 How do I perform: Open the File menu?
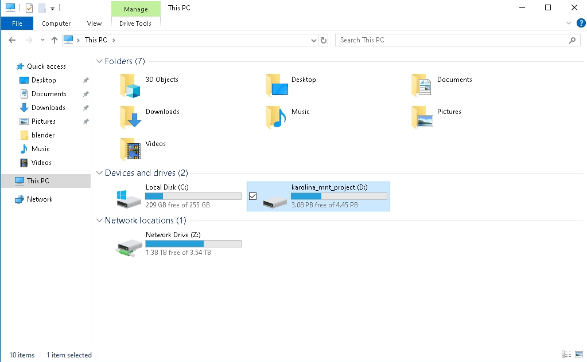(17, 23)
